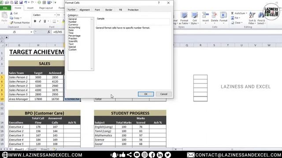Select Custom in Category list

click(72, 50)
